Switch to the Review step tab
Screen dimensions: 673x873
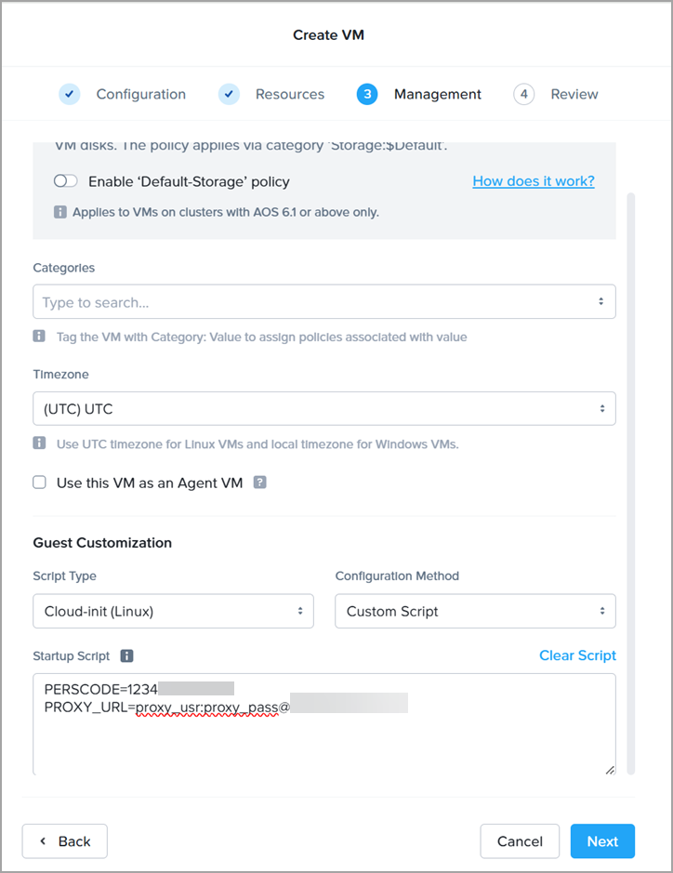pyautogui.click(x=574, y=94)
